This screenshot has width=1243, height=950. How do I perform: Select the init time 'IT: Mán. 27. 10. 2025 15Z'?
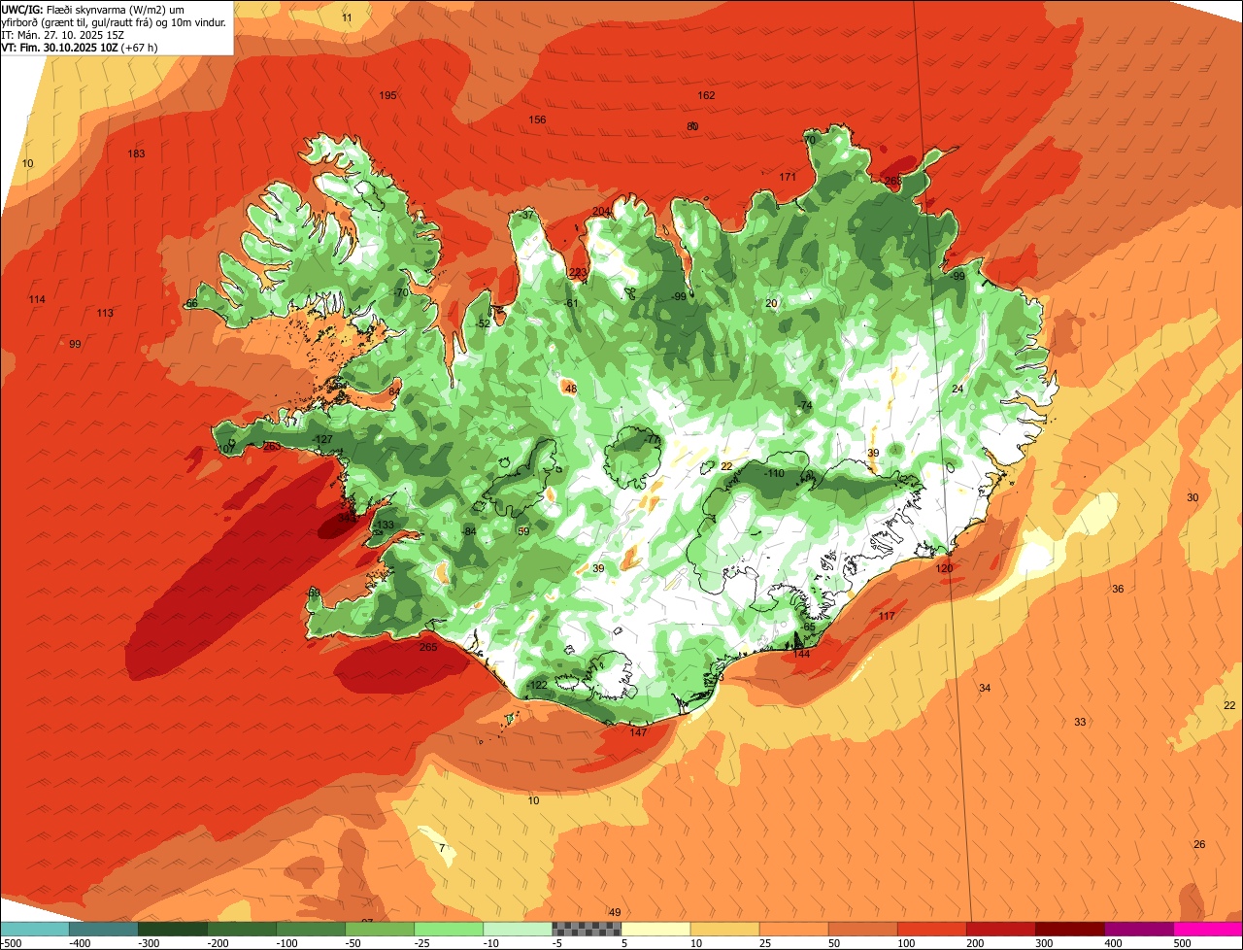(x=65, y=35)
